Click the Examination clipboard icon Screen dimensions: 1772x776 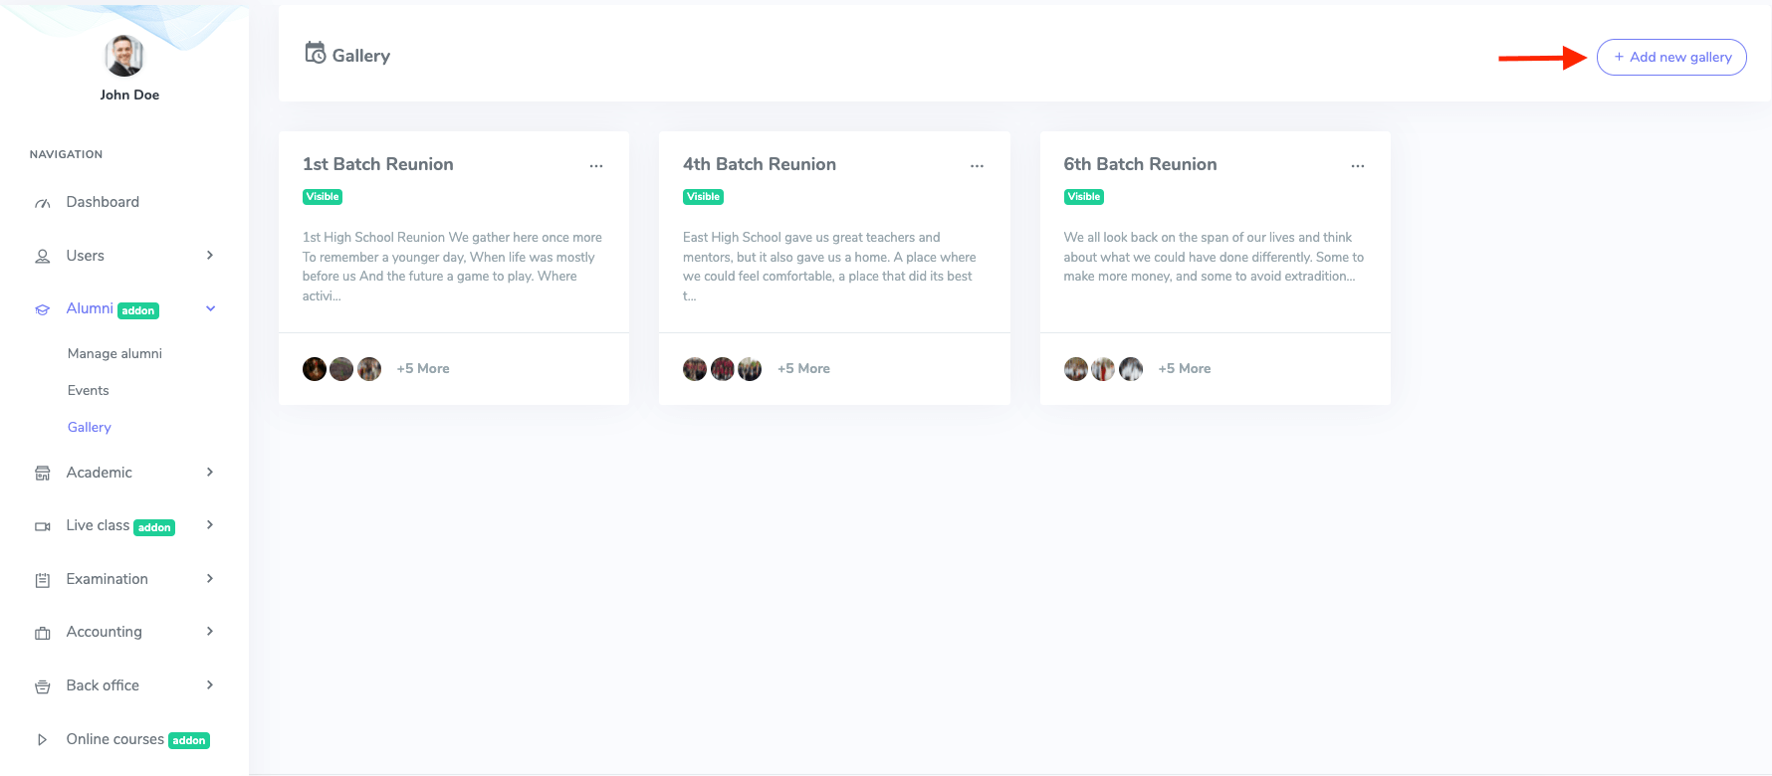[x=43, y=580]
